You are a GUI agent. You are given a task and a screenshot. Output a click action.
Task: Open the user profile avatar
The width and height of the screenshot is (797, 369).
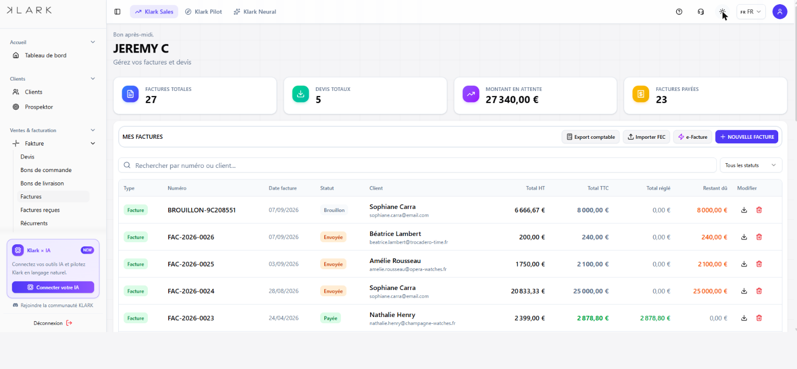point(779,12)
